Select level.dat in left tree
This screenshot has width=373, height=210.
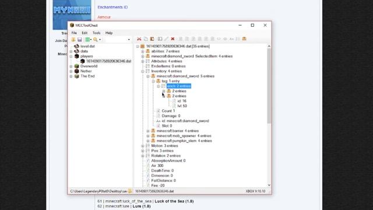(87, 46)
